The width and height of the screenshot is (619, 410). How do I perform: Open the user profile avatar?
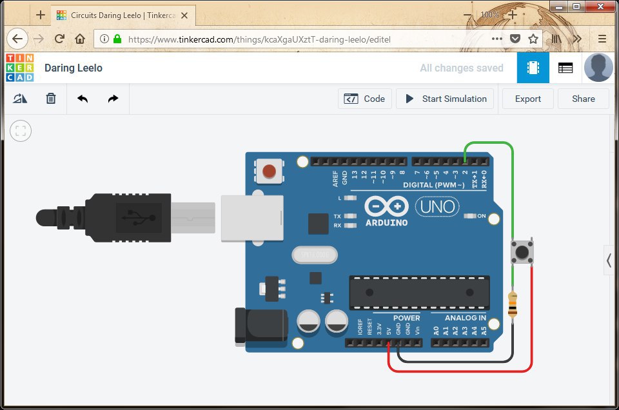click(598, 68)
